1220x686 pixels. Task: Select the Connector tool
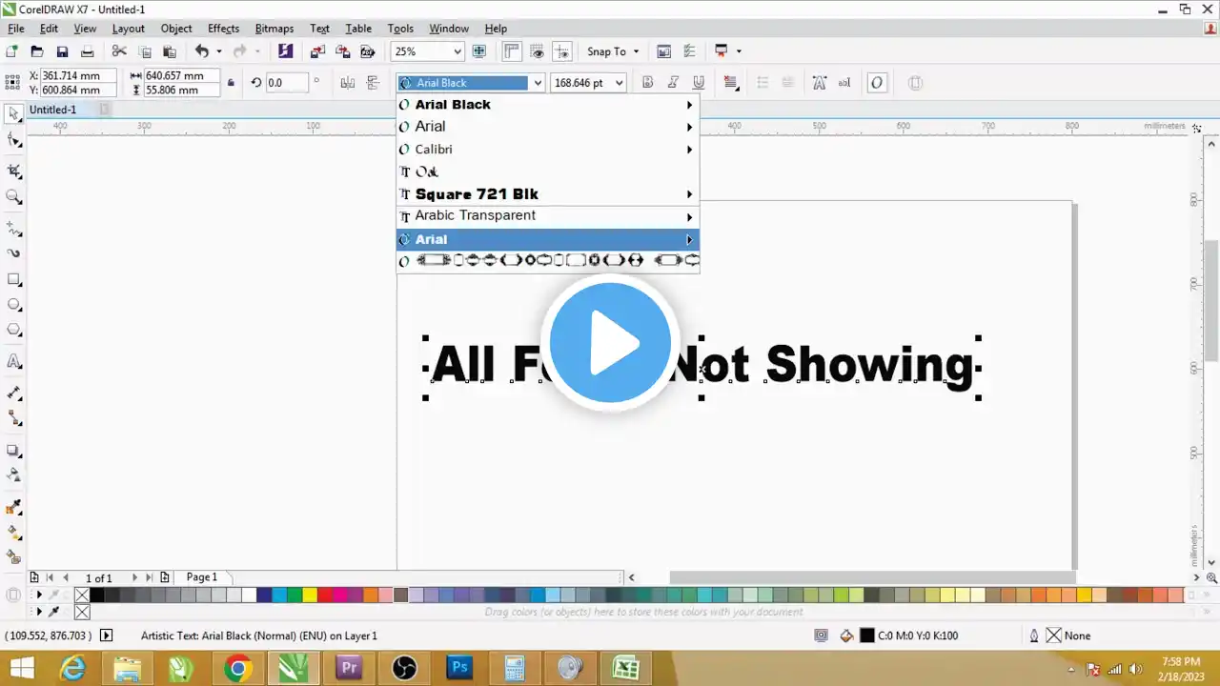[x=13, y=418]
